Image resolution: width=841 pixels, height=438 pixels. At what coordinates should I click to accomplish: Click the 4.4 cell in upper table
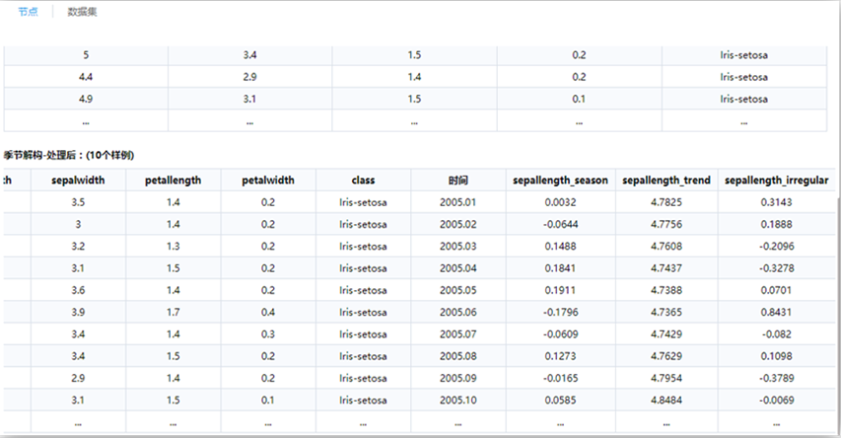coord(86,76)
